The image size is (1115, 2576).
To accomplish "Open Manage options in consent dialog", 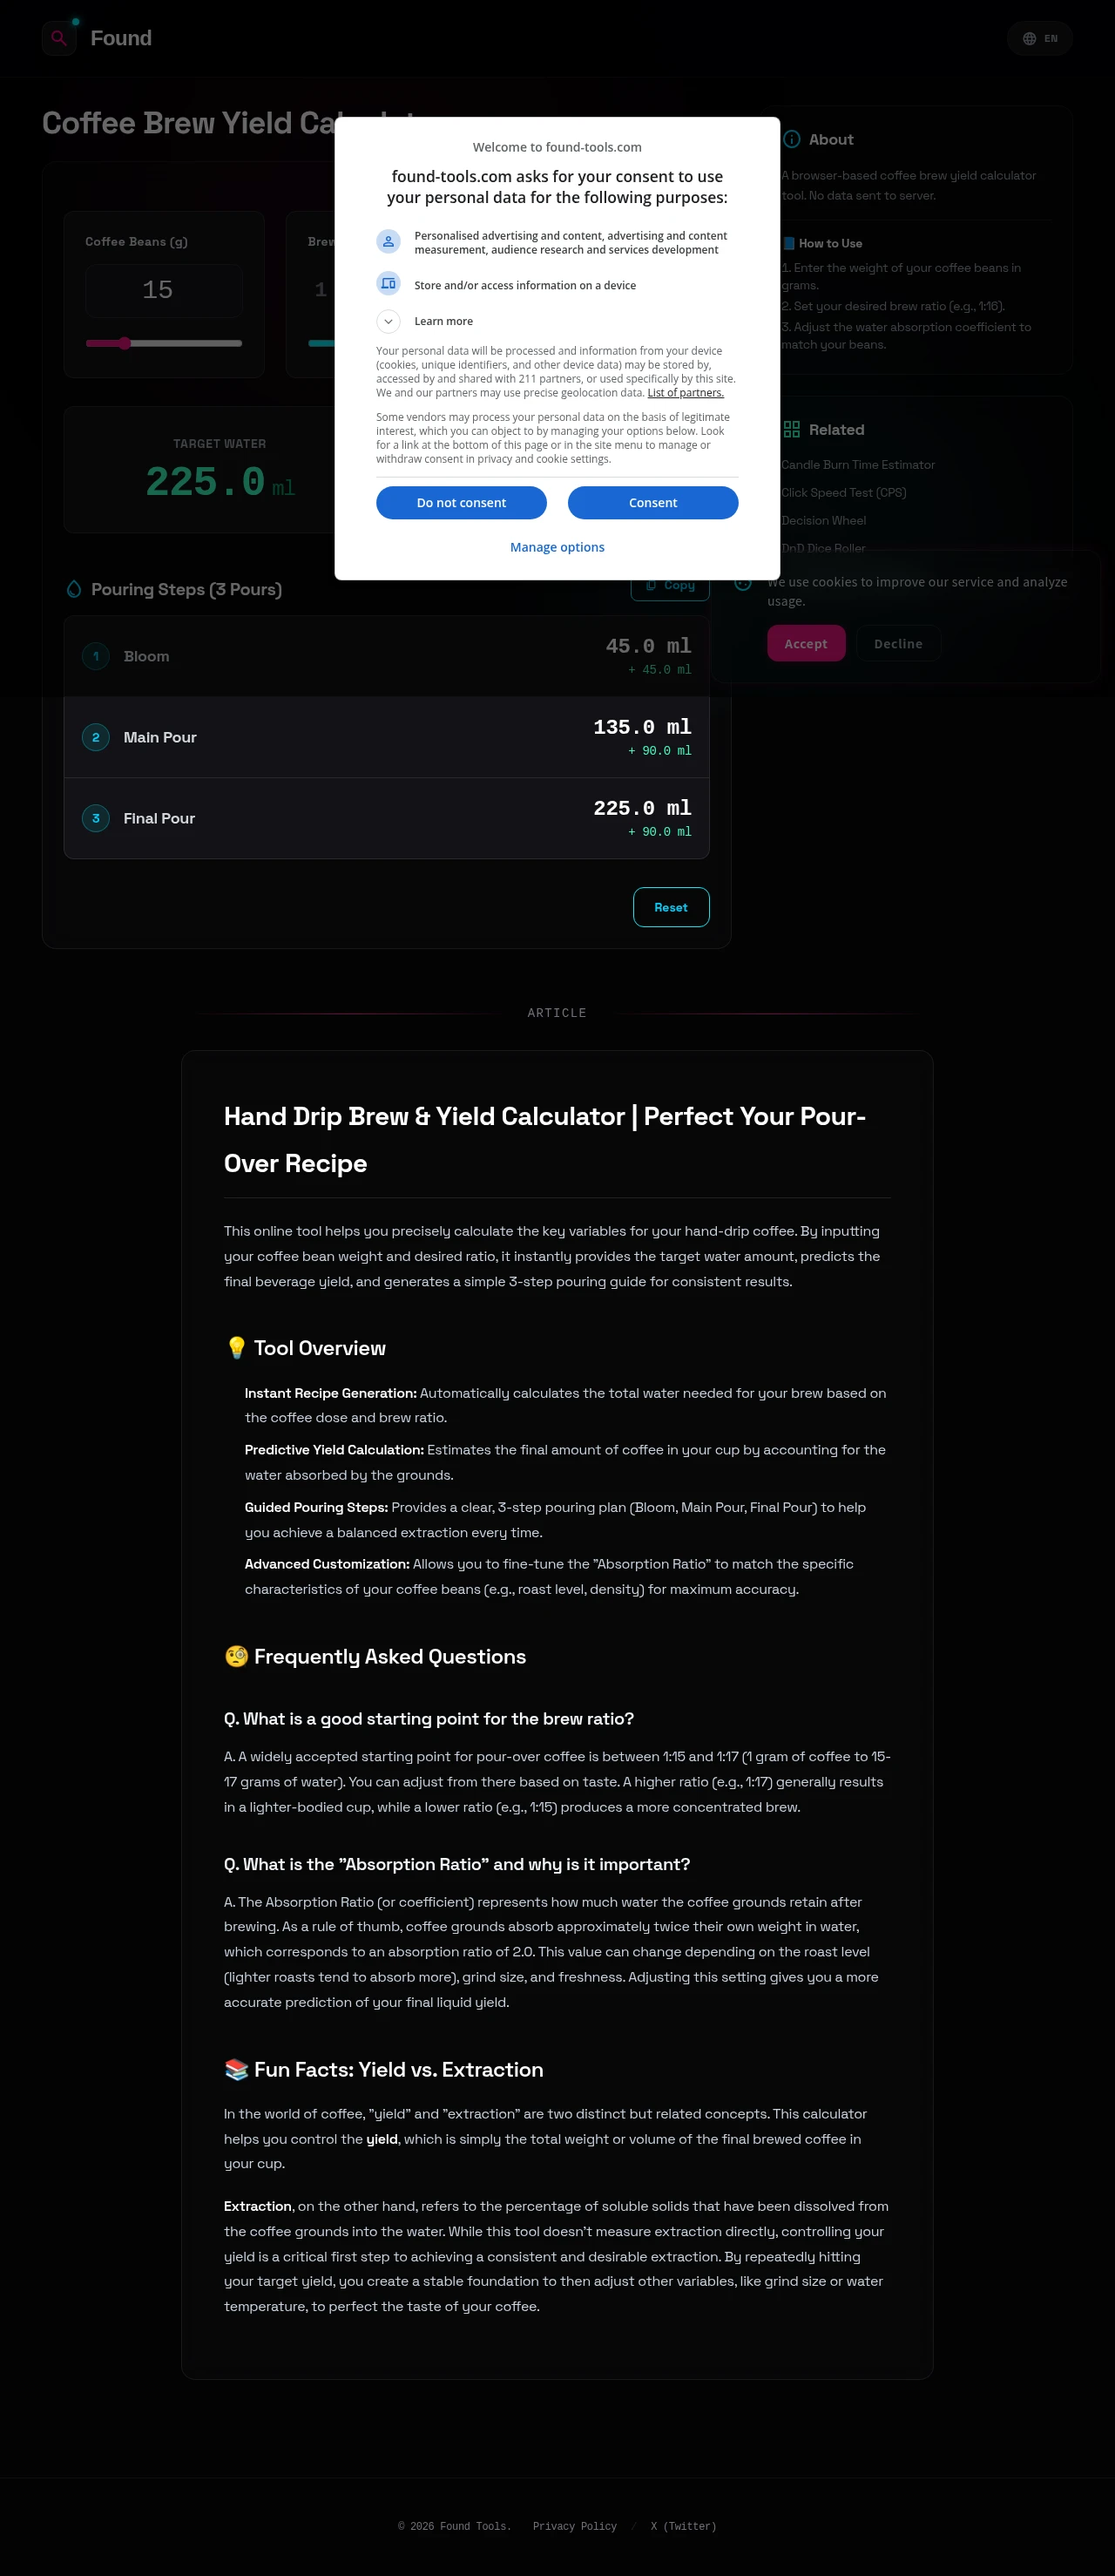I will [x=557, y=547].
